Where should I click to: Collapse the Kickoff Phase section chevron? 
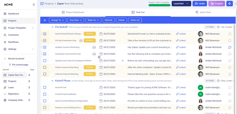52,81
